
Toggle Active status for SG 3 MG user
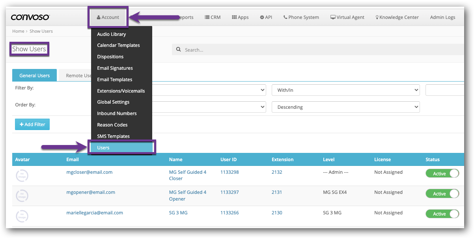(x=442, y=214)
